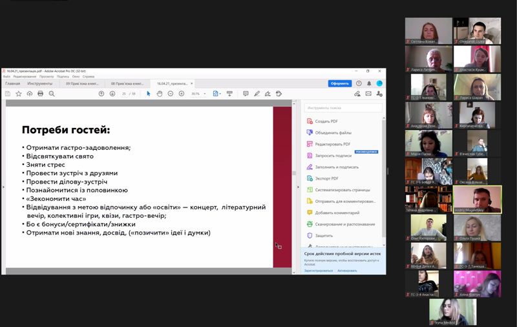Open the Создать PDF tool

[x=326, y=121]
